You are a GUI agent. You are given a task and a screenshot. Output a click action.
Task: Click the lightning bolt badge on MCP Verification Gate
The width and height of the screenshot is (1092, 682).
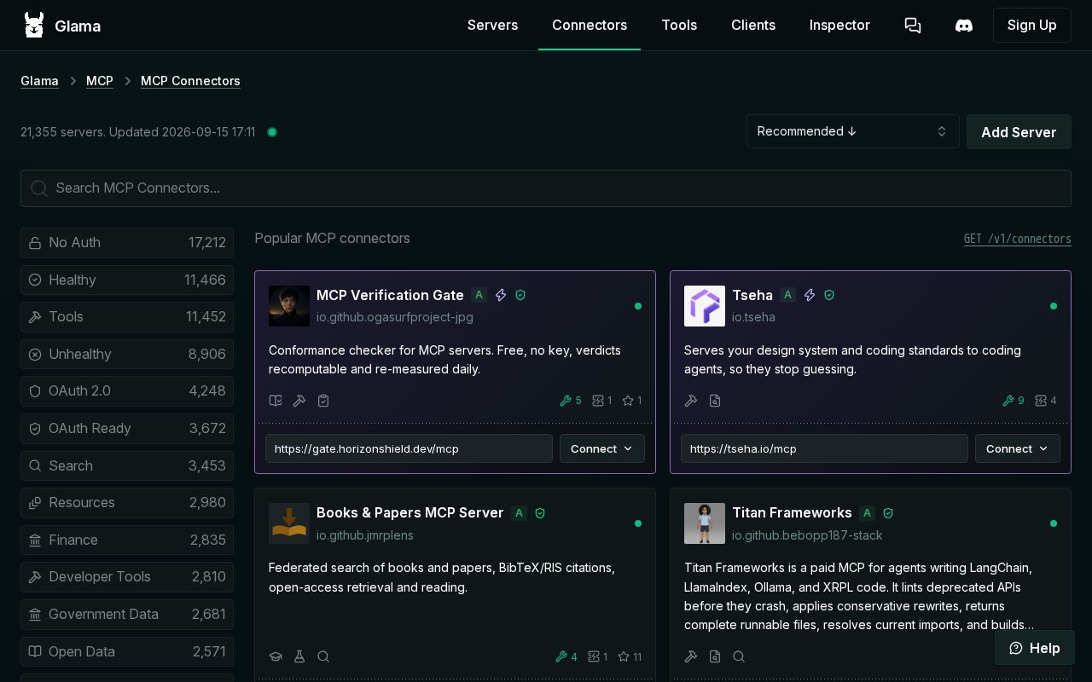501,295
